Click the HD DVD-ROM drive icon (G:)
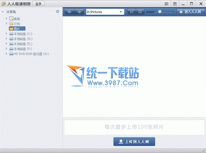This screenshot has width=206, height=153. click(11, 54)
